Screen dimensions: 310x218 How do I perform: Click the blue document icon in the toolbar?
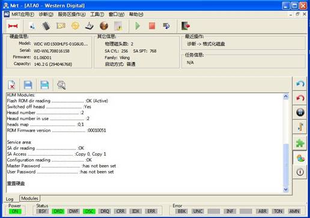tap(32, 26)
